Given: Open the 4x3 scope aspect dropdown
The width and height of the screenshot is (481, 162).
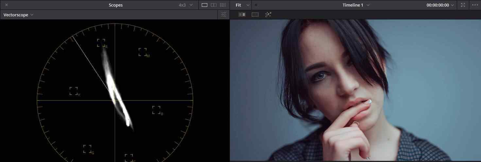Looking at the screenshot, I should tap(186, 5).
